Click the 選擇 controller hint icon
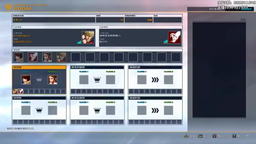 (x=186, y=136)
